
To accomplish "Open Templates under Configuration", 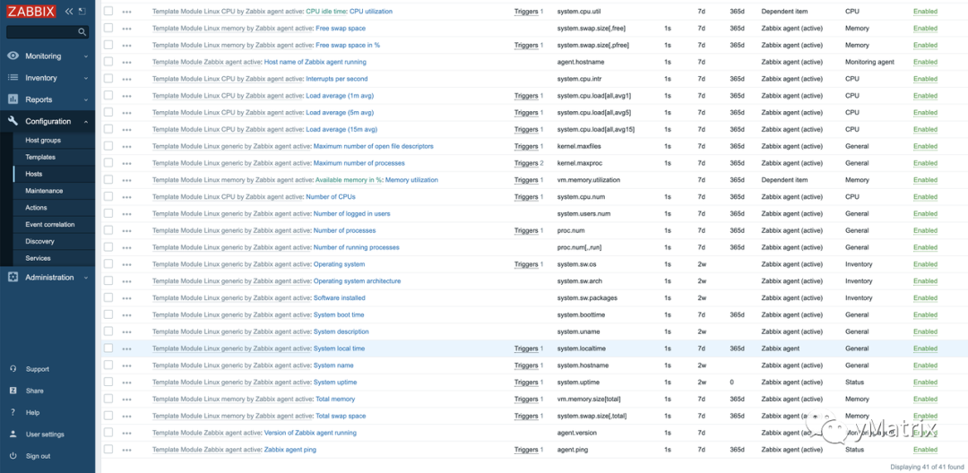I will point(40,158).
